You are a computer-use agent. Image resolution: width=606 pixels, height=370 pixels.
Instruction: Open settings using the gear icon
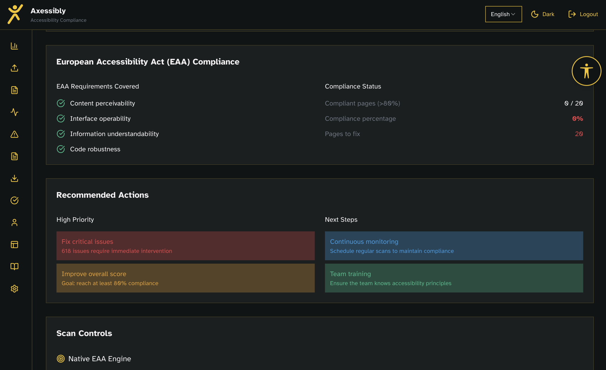click(x=14, y=289)
